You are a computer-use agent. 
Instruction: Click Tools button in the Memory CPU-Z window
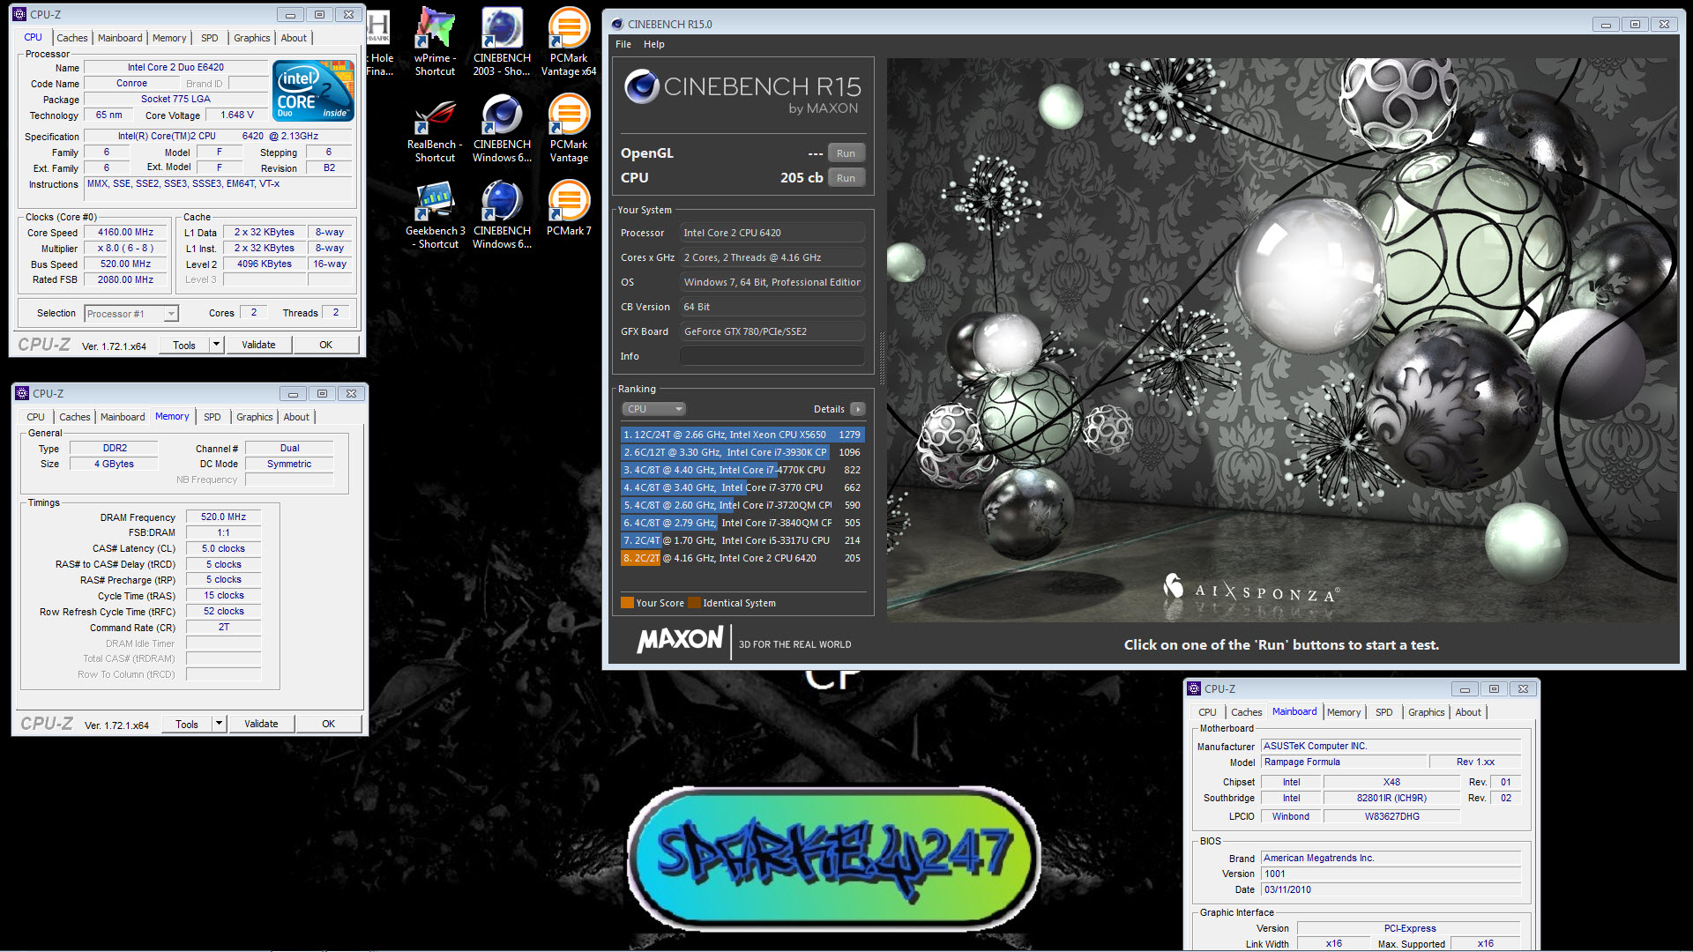point(187,725)
